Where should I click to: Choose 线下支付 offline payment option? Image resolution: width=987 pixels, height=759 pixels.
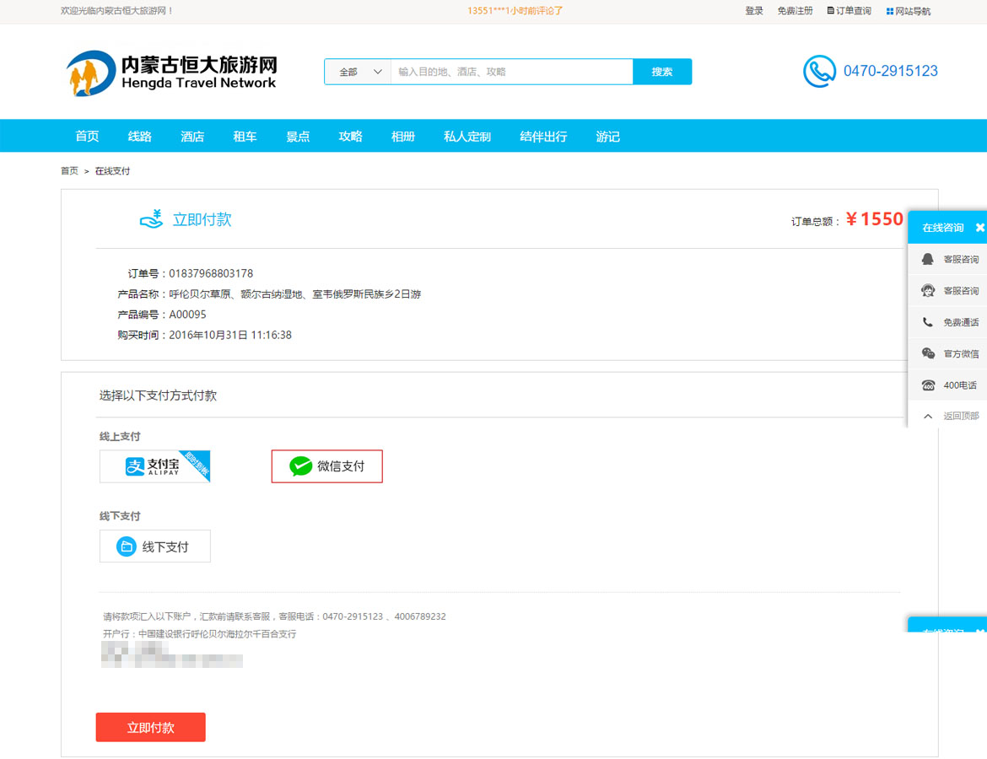click(155, 546)
